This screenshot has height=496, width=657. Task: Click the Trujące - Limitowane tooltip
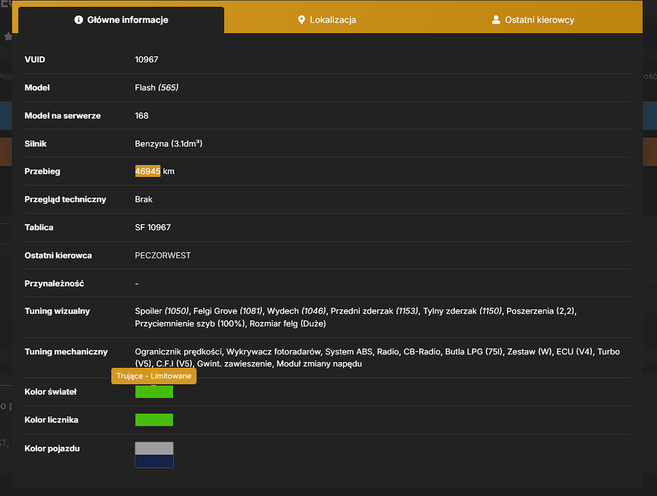click(x=154, y=376)
